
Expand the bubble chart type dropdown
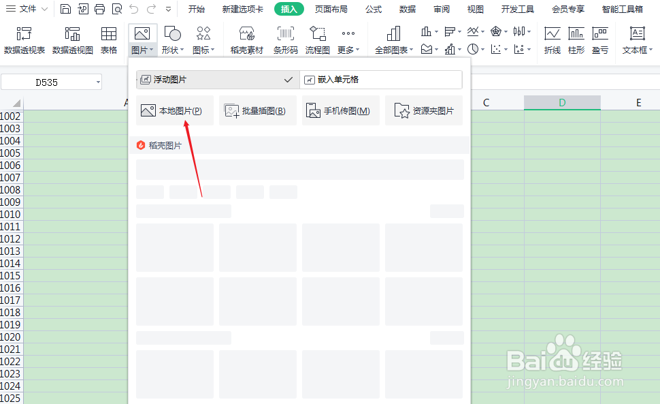coord(529,49)
